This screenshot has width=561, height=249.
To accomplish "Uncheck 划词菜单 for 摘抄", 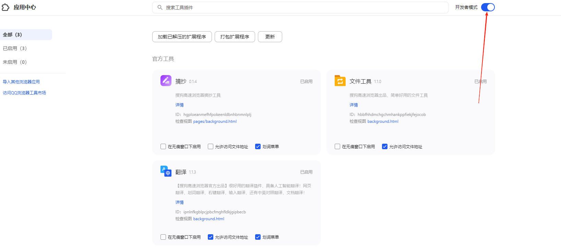I will point(258,146).
